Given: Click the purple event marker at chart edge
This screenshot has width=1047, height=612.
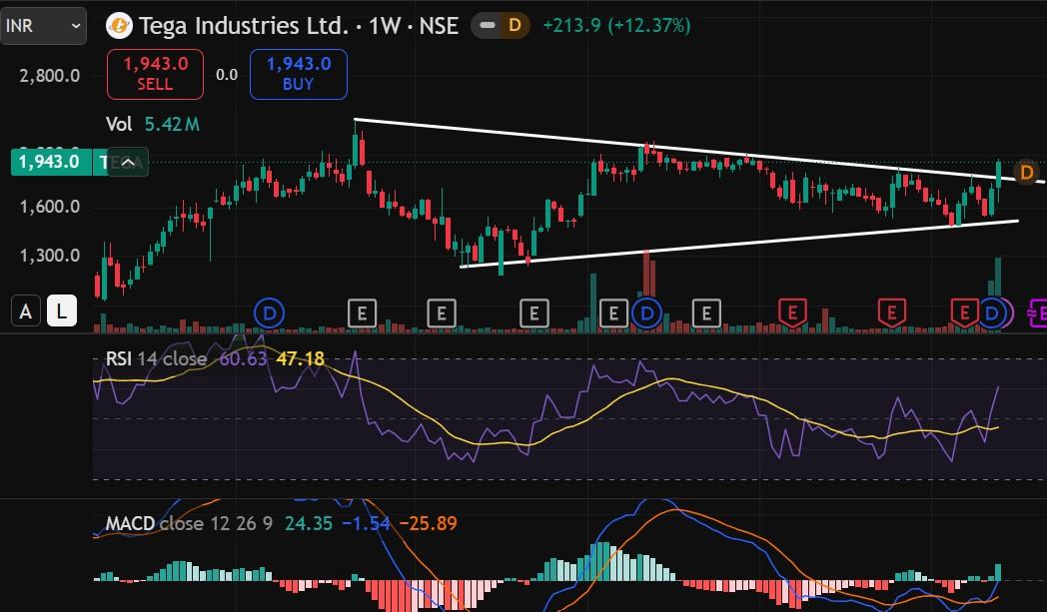Looking at the screenshot, I should [x=1037, y=313].
